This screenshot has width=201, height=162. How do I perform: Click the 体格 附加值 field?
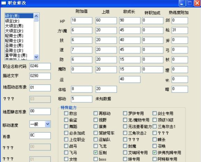coord(81,89)
